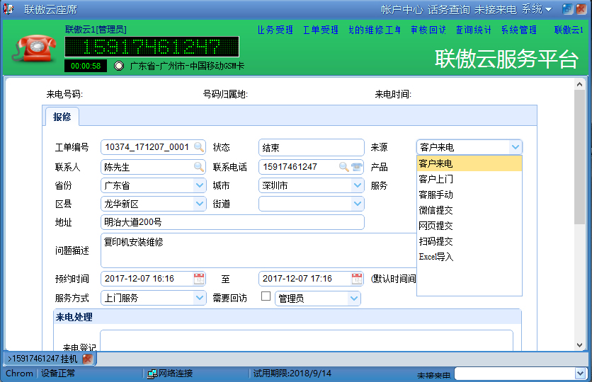Choose 微信提交 from the source list
This screenshot has height=382, width=592.
(436, 210)
